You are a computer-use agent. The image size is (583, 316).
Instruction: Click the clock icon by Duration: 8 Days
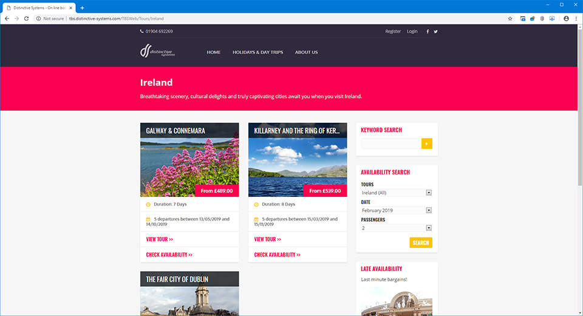click(x=256, y=204)
